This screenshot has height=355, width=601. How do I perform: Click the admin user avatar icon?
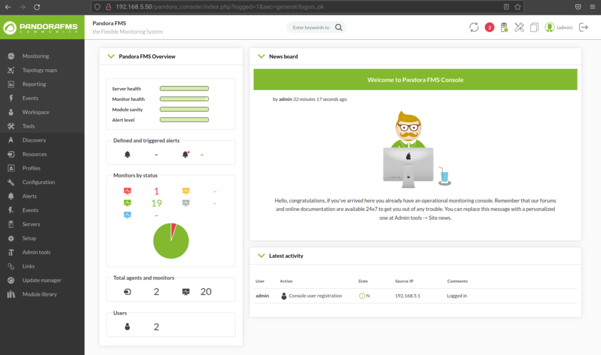[x=548, y=27]
